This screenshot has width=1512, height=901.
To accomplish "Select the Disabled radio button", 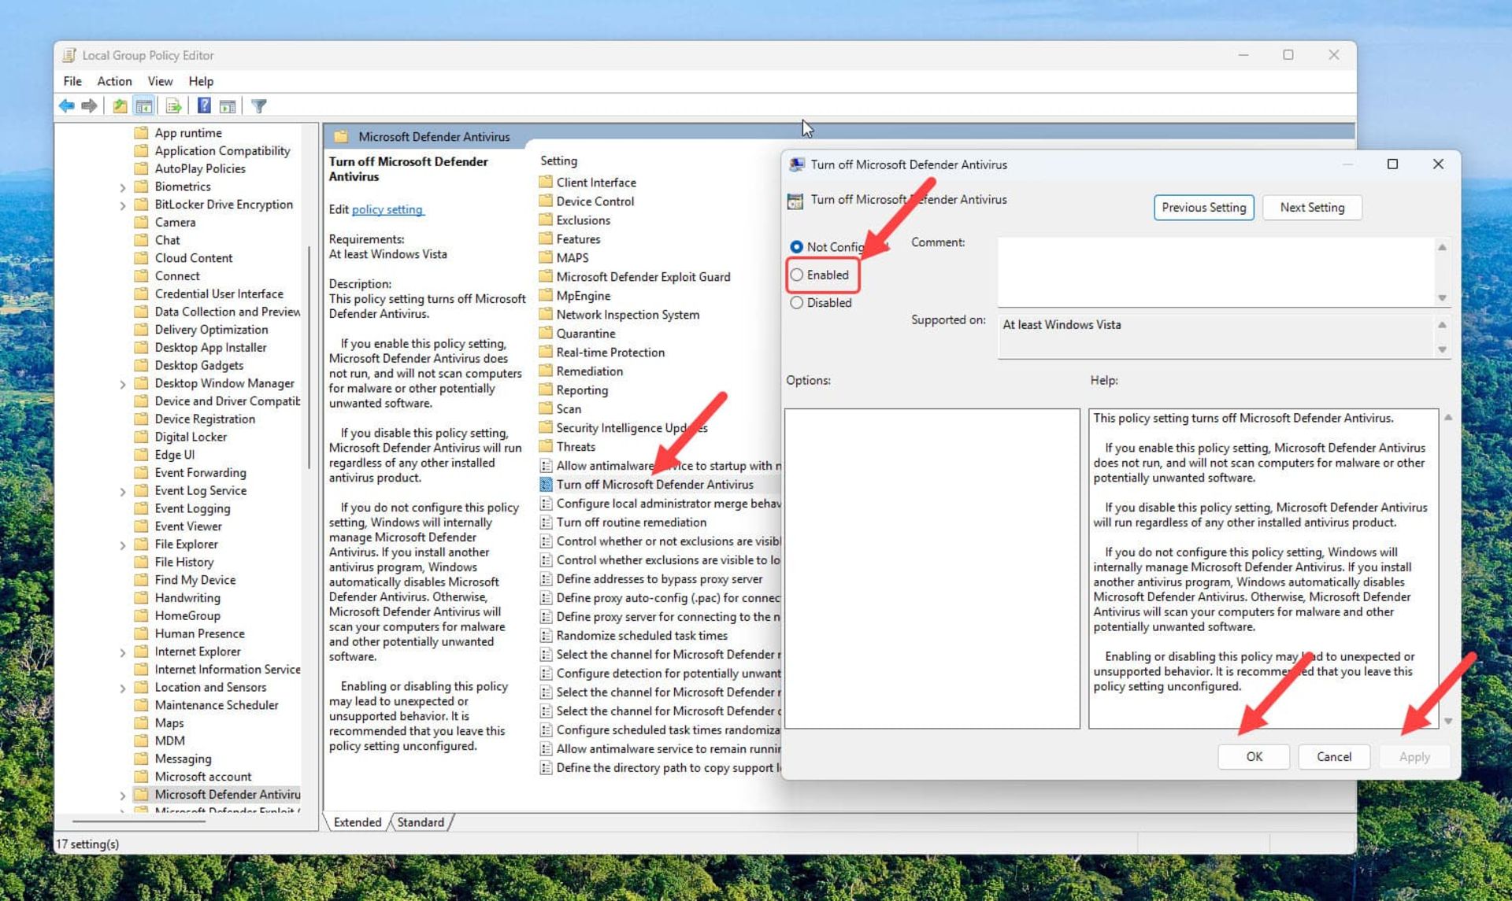I will tap(797, 303).
